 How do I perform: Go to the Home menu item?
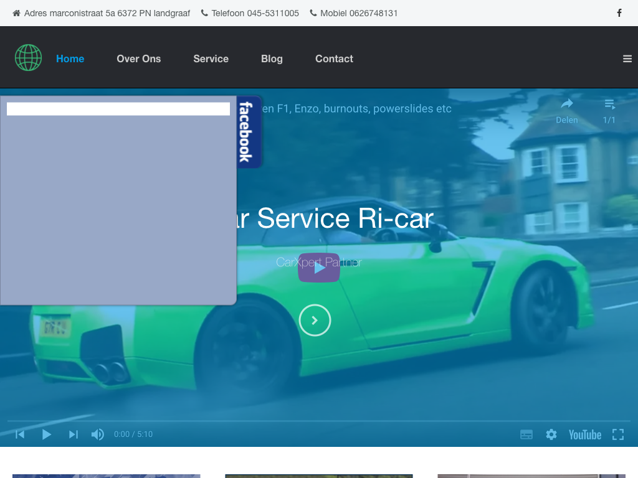pyautogui.click(x=70, y=59)
